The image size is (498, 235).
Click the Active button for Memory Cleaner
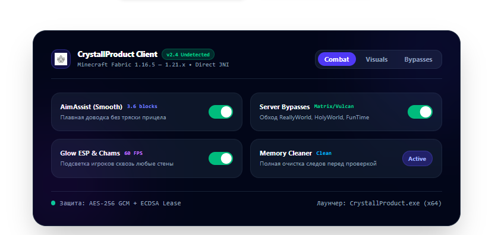point(417,158)
